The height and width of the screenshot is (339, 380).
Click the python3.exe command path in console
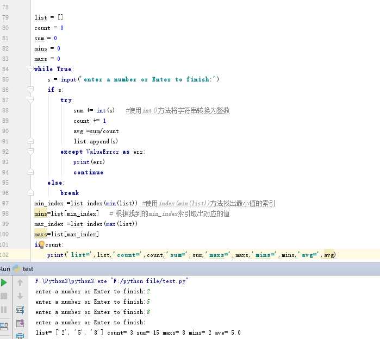71,281
